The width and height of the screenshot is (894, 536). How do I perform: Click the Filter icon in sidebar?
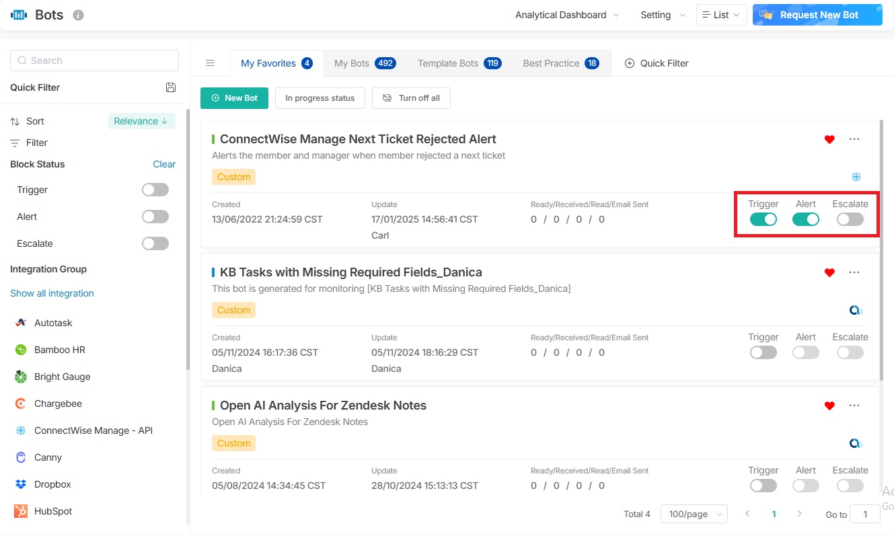pos(15,143)
